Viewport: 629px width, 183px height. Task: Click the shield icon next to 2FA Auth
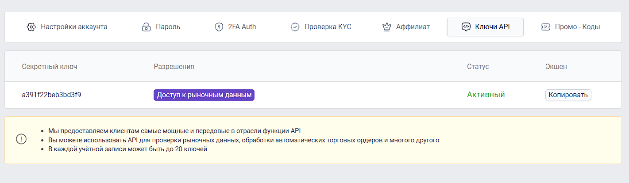coord(219,27)
